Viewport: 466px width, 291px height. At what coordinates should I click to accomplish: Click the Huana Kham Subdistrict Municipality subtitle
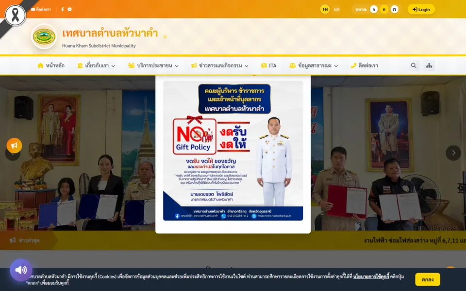click(x=99, y=46)
